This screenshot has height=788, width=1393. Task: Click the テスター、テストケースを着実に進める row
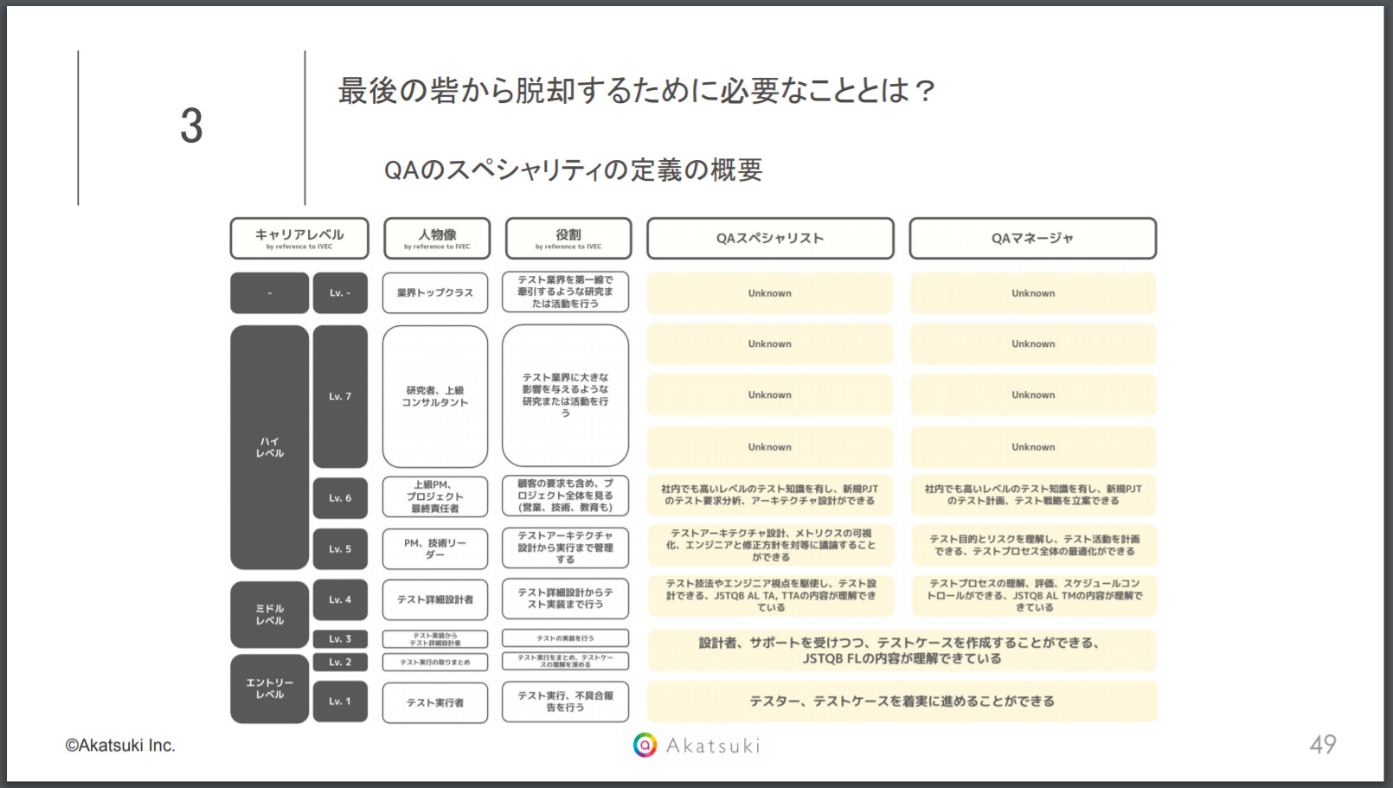point(902,702)
